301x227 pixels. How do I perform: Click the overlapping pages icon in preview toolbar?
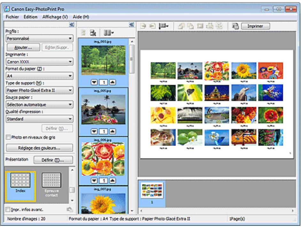[190, 26]
